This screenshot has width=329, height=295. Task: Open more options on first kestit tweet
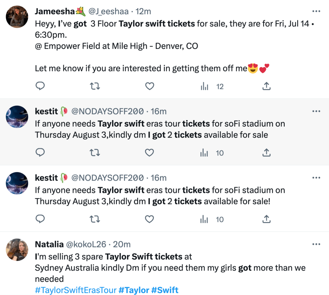pyautogui.click(x=316, y=111)
